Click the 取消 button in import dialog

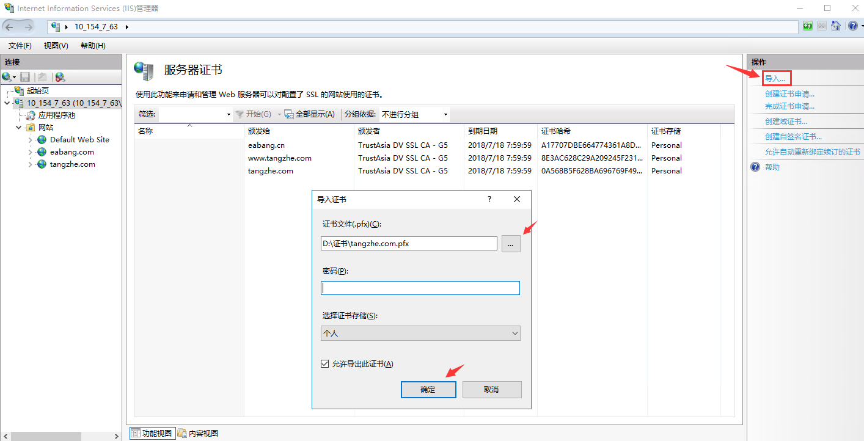(491, 389)
